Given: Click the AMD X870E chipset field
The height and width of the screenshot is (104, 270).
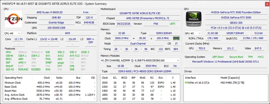Looking at the screenshot, I should pyautogui.click(x=148, y=18).
